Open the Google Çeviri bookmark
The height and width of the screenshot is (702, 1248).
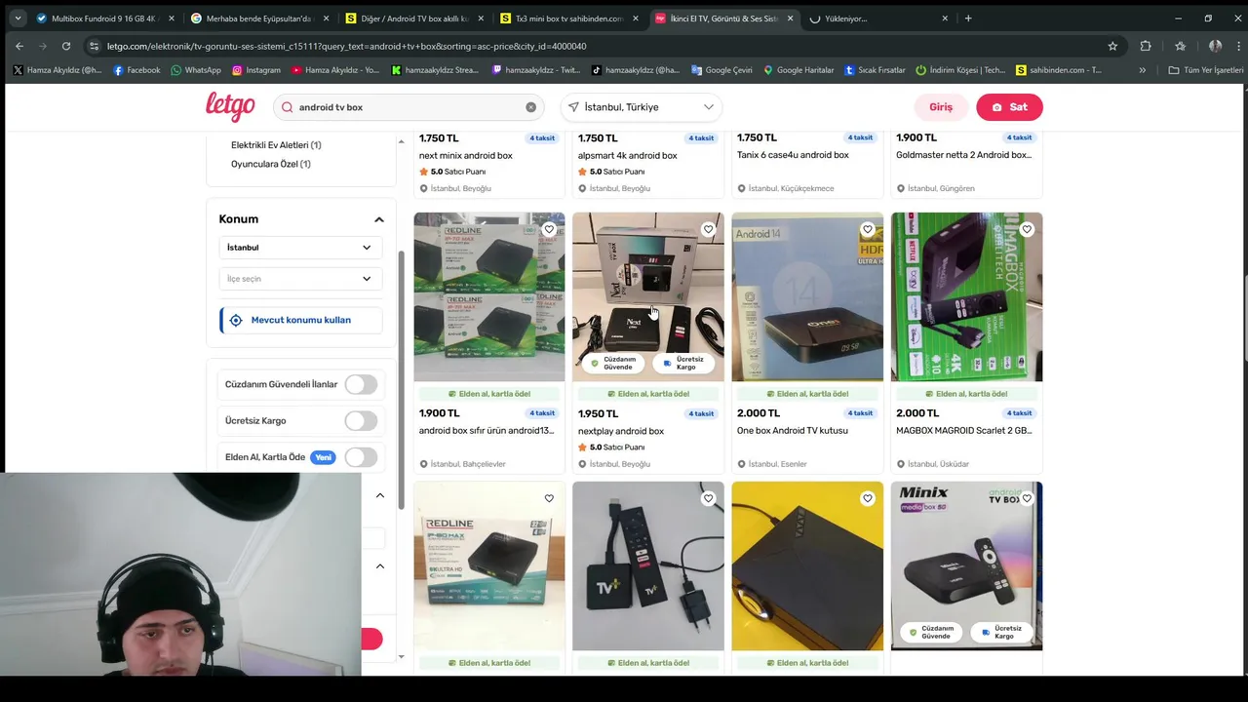721,70
